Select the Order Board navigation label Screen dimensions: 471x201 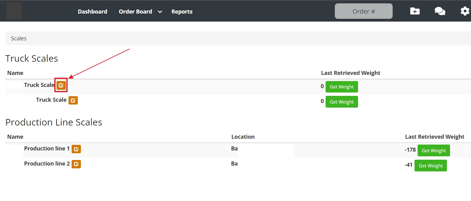point(135,12)
